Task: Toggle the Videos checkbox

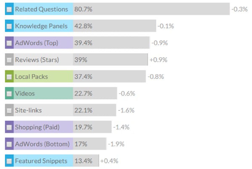Action: pyautogui.click(x=9, y=94)
